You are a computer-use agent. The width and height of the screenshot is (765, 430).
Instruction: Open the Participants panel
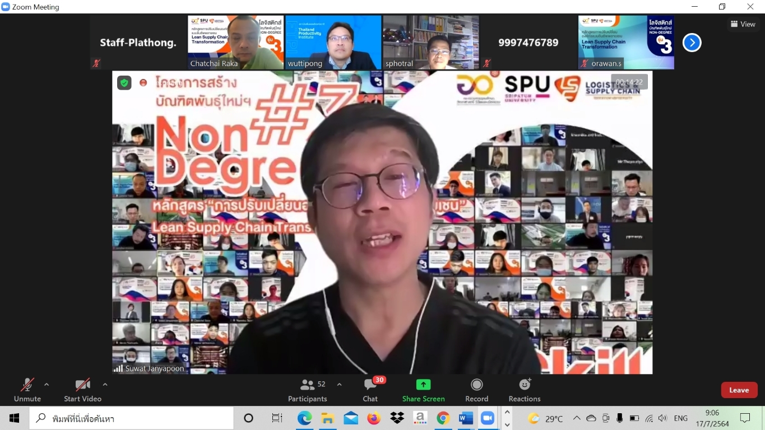[307, 390]
